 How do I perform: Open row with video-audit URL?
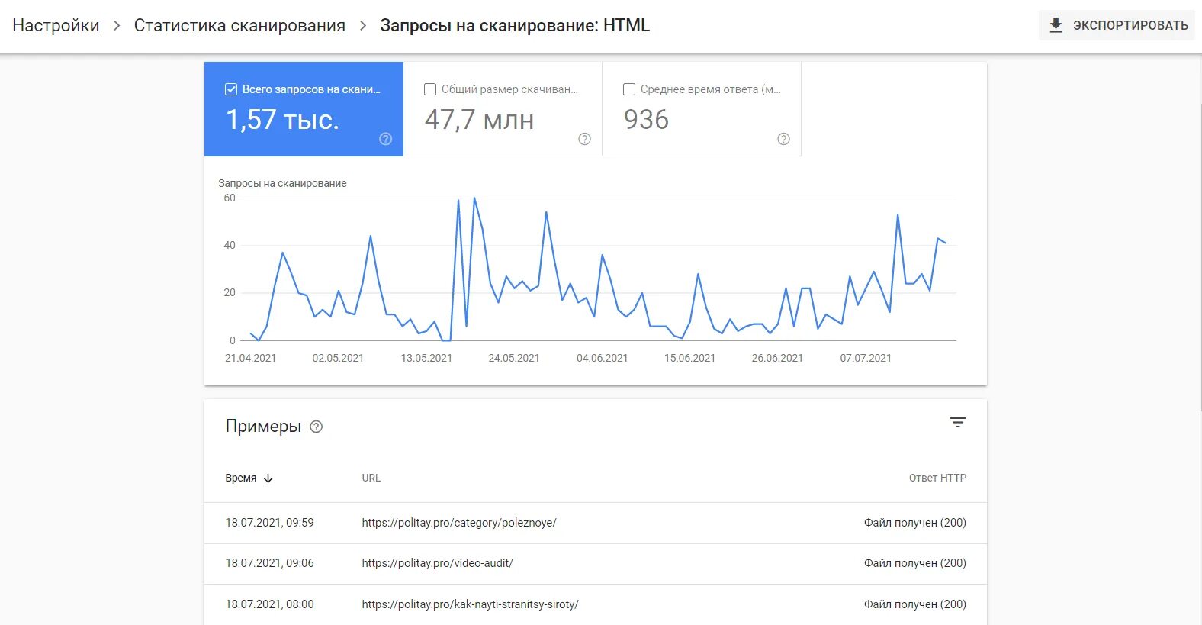pos(596,563)
